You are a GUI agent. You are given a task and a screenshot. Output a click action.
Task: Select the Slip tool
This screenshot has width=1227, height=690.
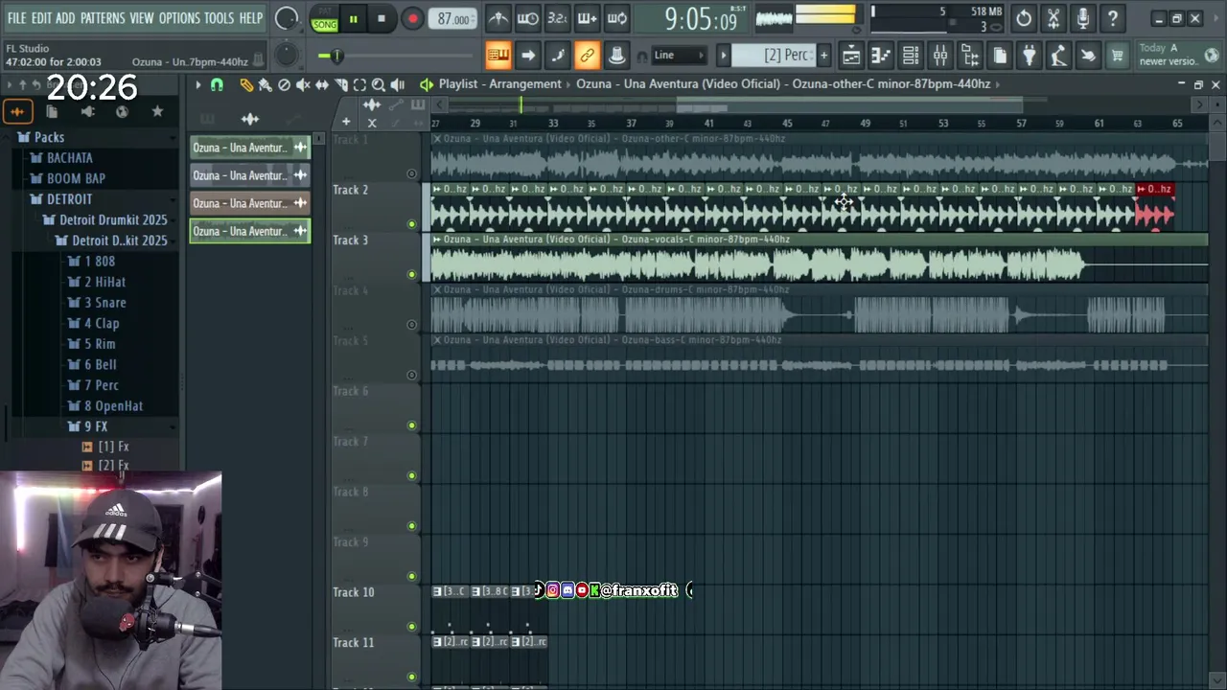(322, 84)
